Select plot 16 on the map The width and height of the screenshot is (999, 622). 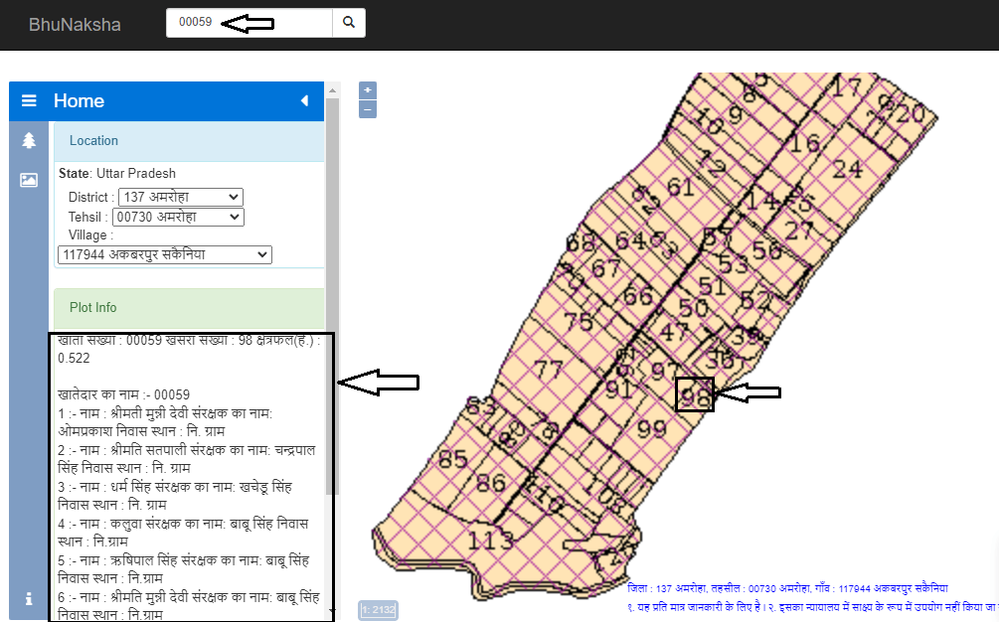805,143
